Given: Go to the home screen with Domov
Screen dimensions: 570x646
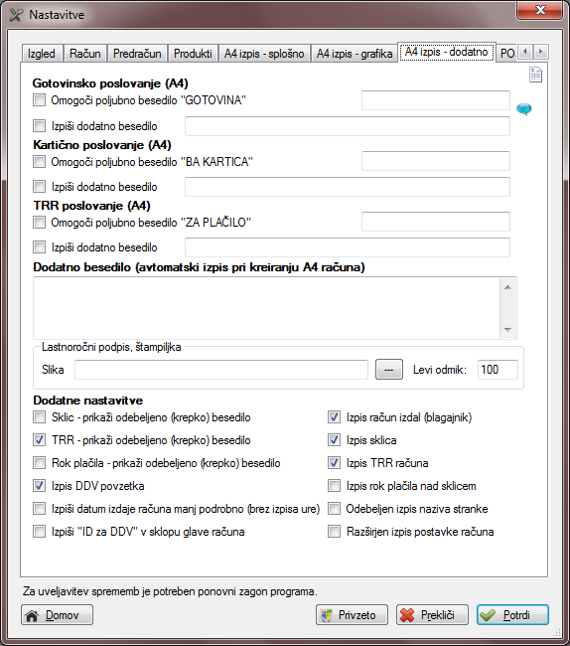Looking at the screenshot, I should [57, 615].
